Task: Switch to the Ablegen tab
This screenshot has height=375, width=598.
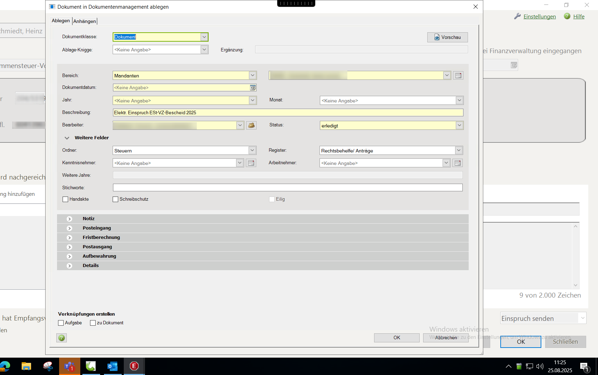Action: (x=61, y=21)
